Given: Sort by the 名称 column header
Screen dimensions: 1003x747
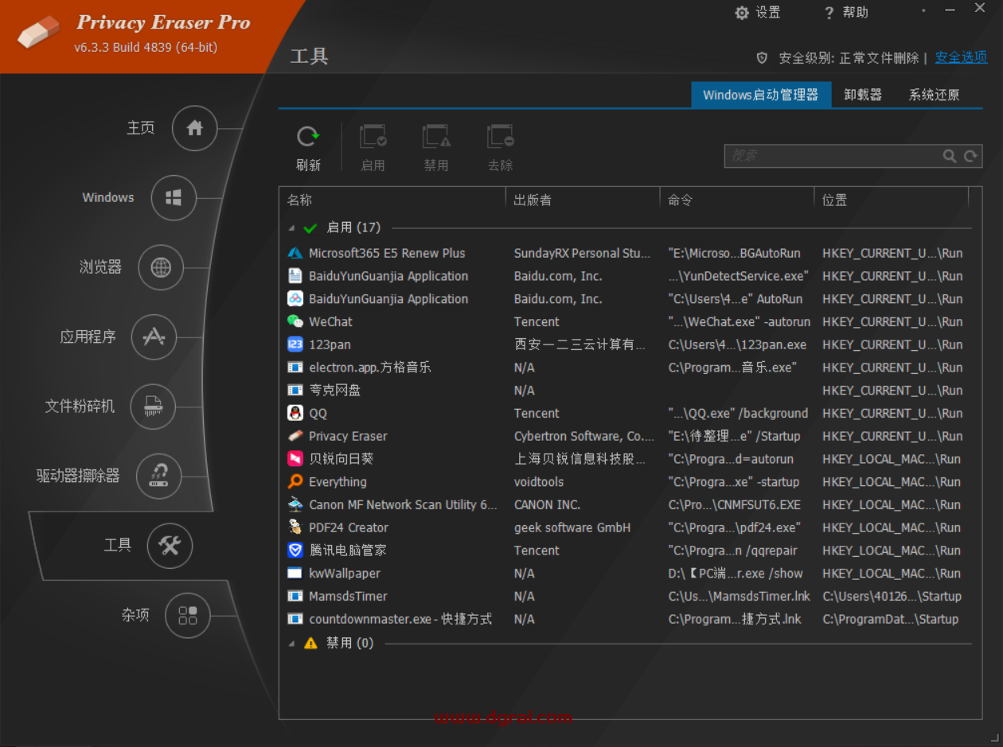Looking at the screenshot, I should coord(392,200).
